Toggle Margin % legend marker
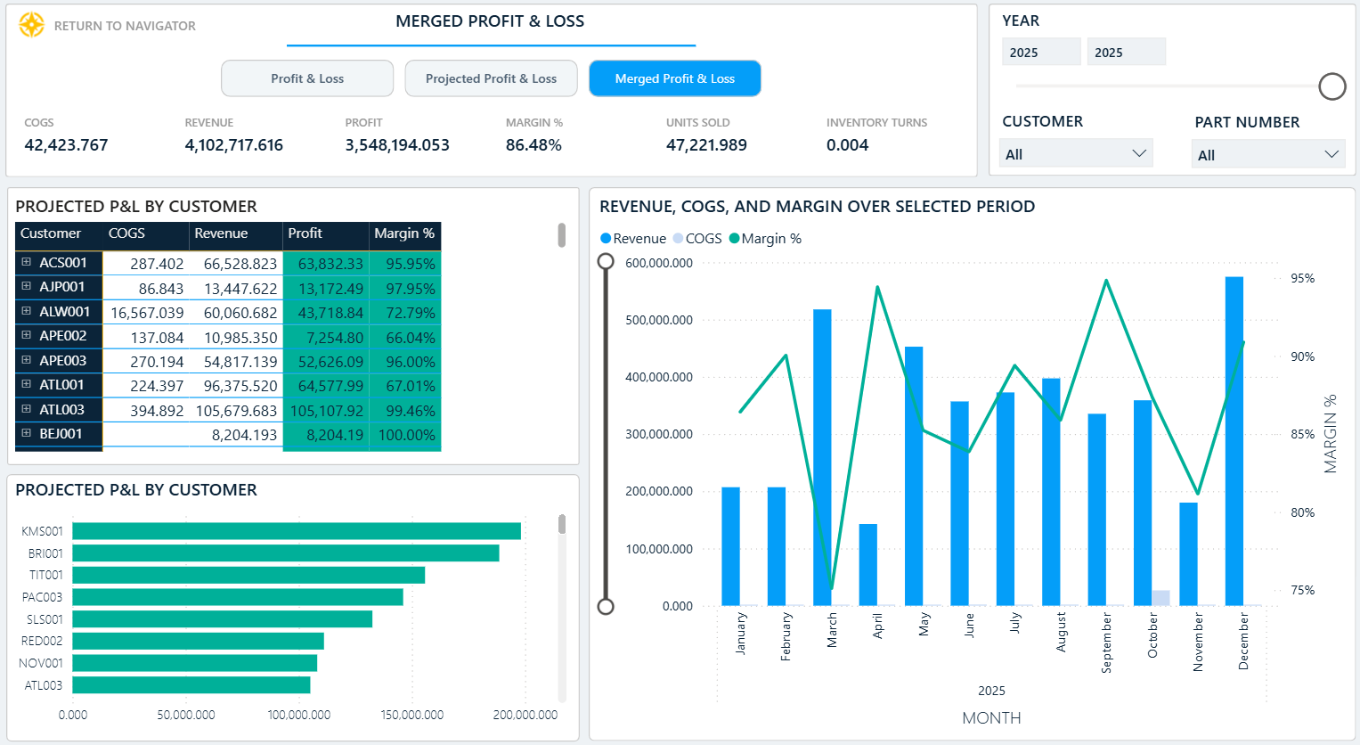 (x=734, y=239)
